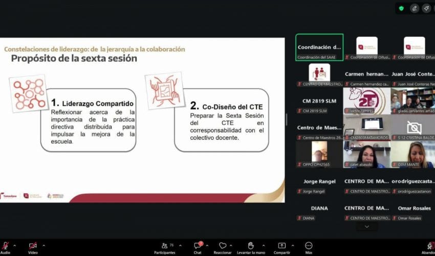
Task: Expand the audio options arrow
Action: click(x=15, y=245)
